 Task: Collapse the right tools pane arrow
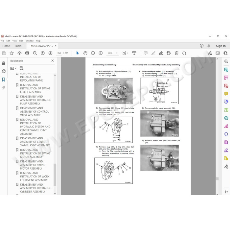(x=226, y=192)
